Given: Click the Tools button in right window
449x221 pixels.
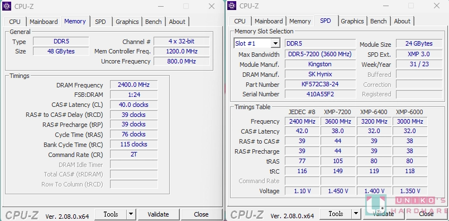Looking at the screenshot, I should (x=336, y=214).
